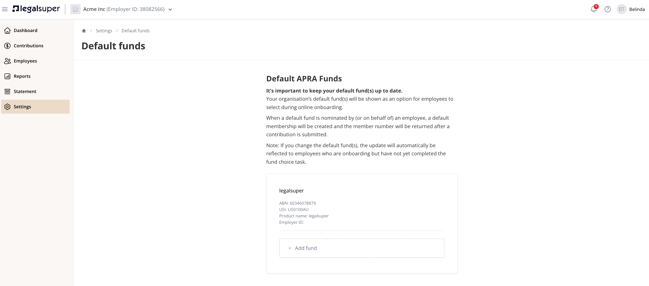Click the Default funds breadcrumb
This screenshot has height=286, width=649.
136,31
